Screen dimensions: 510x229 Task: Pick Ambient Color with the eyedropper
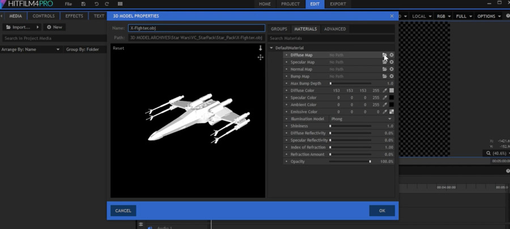click(x=385, y=105)
